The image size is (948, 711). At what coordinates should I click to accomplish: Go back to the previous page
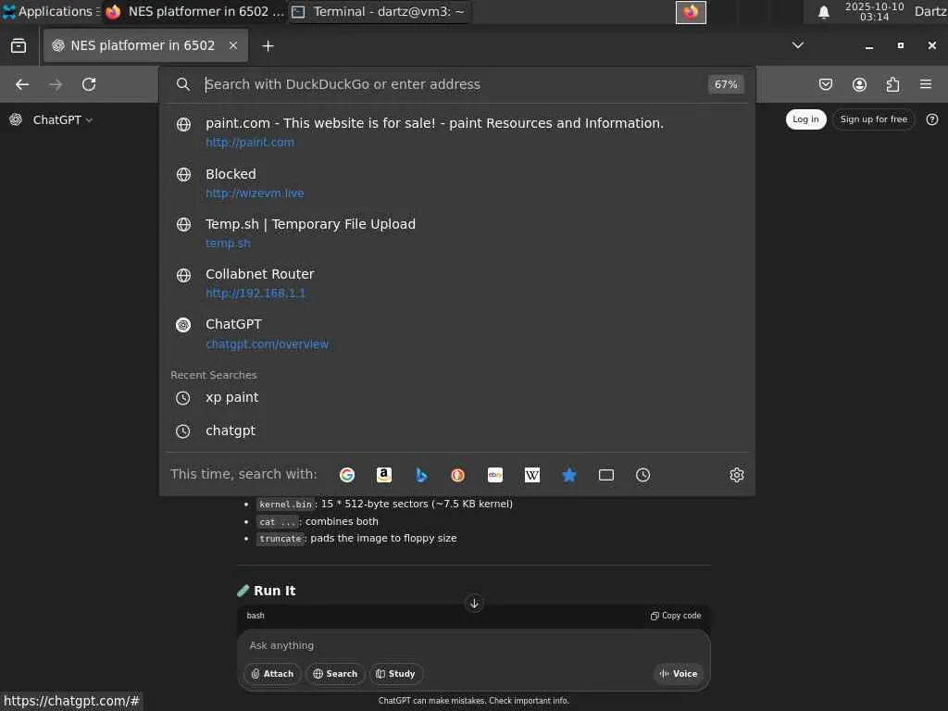(22, 84)
